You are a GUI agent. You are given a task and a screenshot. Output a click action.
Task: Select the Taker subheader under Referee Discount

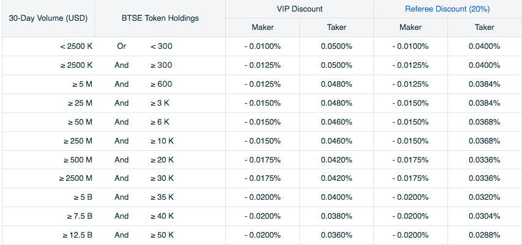pos(485,27)
